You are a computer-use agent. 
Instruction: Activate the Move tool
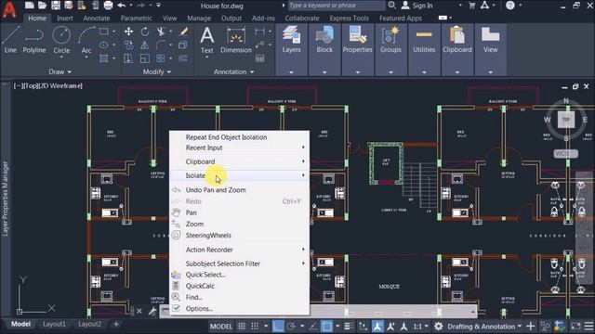128,32
